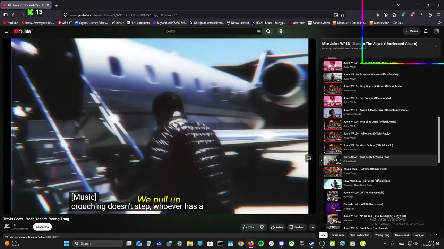Open the on-screen keyboard in search box
Image resolution: width=444 pixels, height=249 pixels.
258,31
